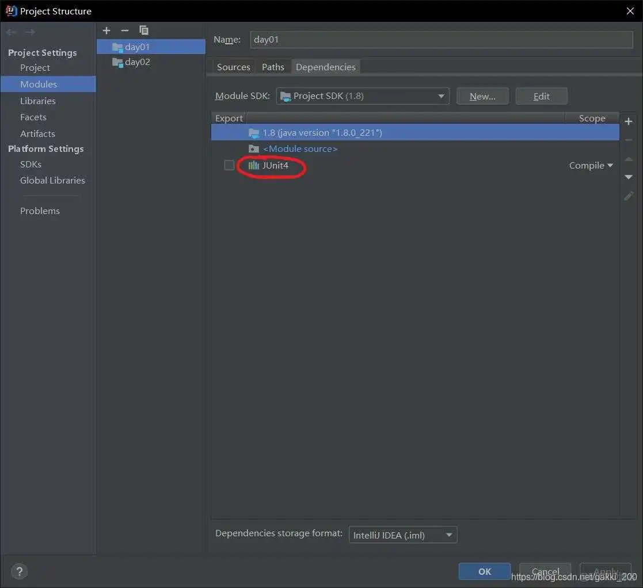Switch to the Paths tab
The width and height of the screenshot is (643, 588).
pyautogui.click(x=273, y=66)
